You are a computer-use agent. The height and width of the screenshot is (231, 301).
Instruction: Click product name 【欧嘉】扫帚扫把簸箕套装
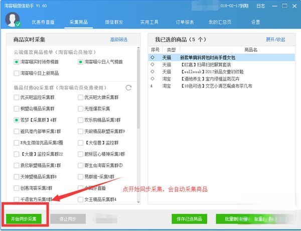pyautogui.click(x=206, y=65)
